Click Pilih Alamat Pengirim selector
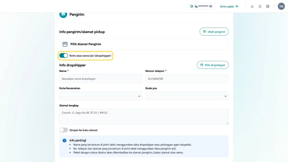This screenshot has width=288, height=162. click(144, 44)
